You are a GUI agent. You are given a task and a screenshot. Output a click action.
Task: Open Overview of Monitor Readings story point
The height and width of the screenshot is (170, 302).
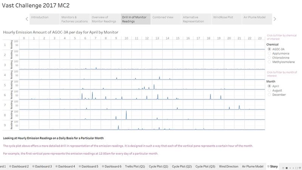(x=105, y=19)
